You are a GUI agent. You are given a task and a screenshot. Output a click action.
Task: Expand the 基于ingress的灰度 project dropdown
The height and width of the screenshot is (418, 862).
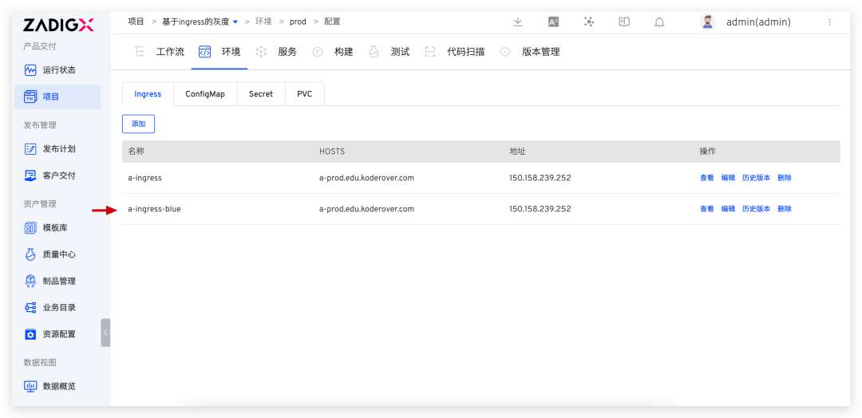pos(235,22)
